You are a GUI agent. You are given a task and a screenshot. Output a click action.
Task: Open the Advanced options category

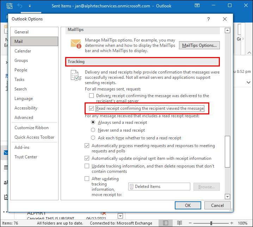(x=35, y=118)
